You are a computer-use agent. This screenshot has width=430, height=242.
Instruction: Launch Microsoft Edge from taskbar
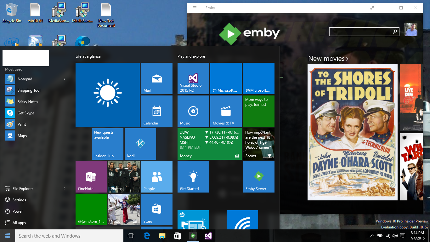[146, 236]
